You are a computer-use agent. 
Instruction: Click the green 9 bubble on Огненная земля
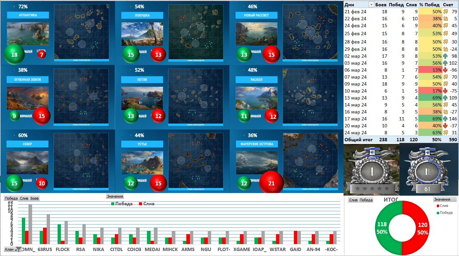[14, 116]
